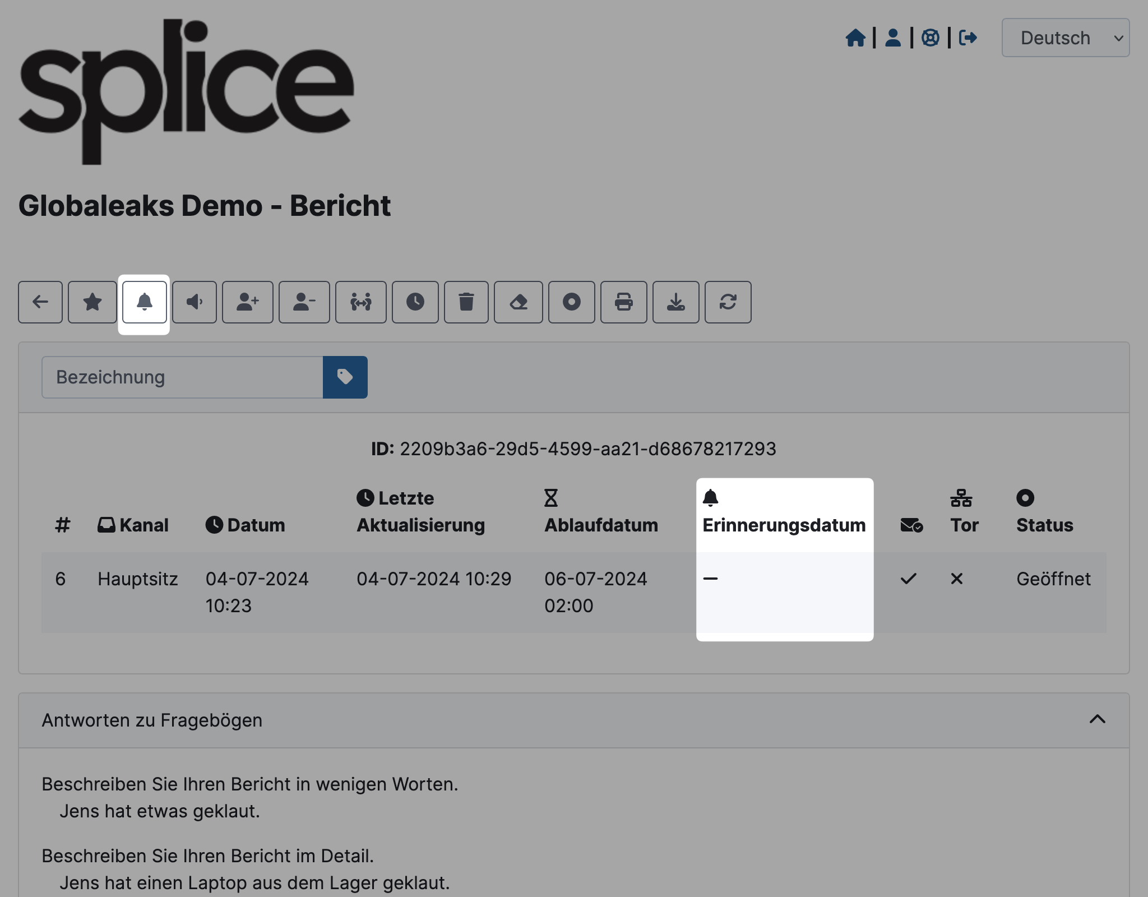The height and width of the screenshot is (897, 1148).
Task: Click the star/bookmark icon
Action: [x=92, y=301]
